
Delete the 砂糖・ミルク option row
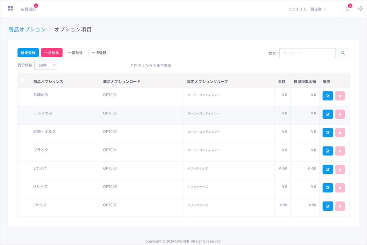pyautogui.click(x=340, y=133)
